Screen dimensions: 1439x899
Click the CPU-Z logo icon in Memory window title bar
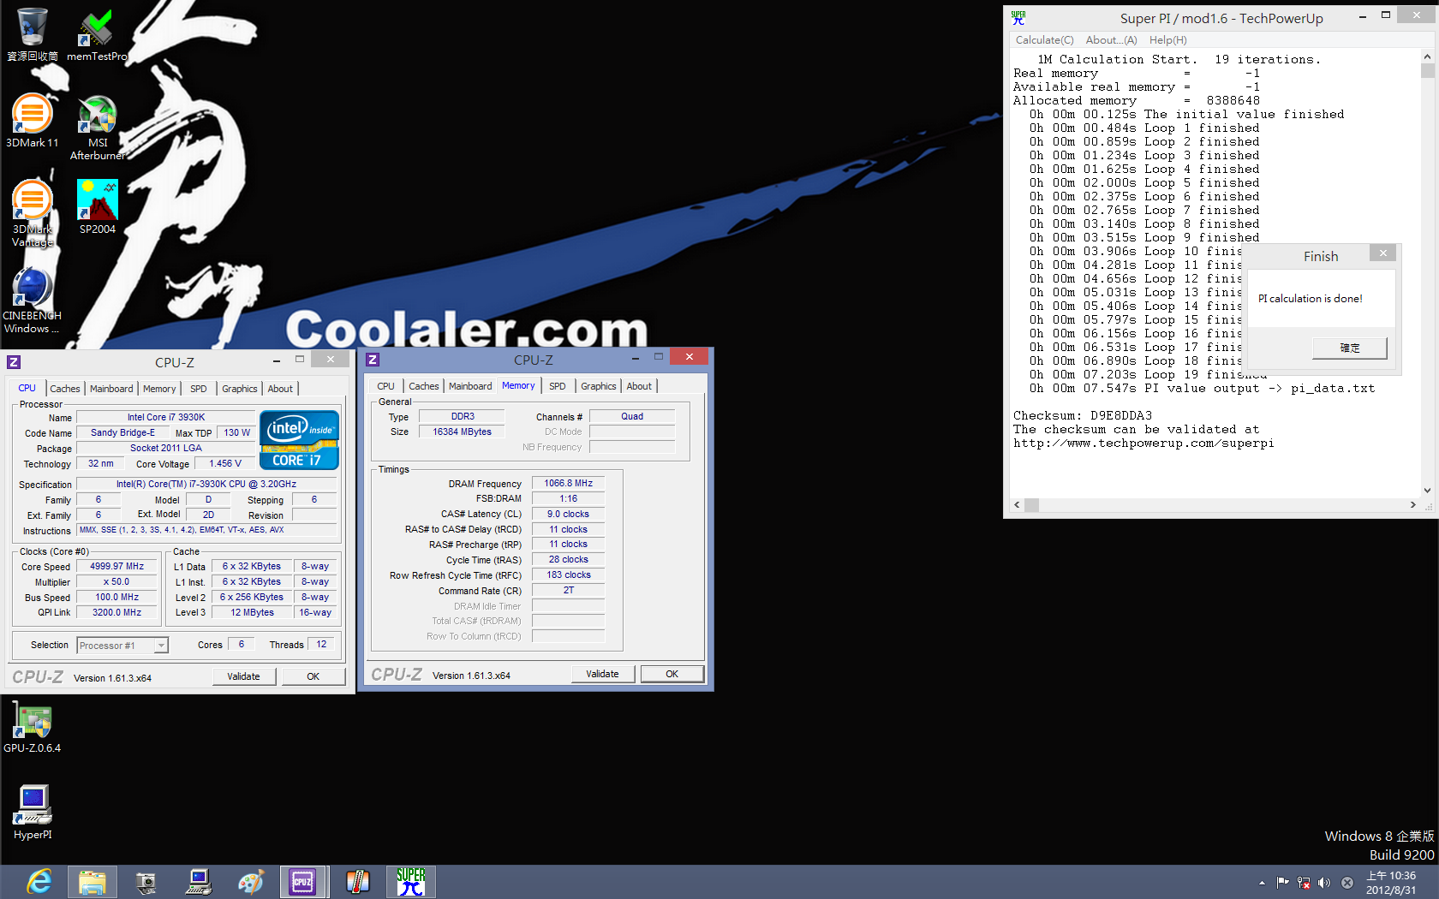pos(373,360)
